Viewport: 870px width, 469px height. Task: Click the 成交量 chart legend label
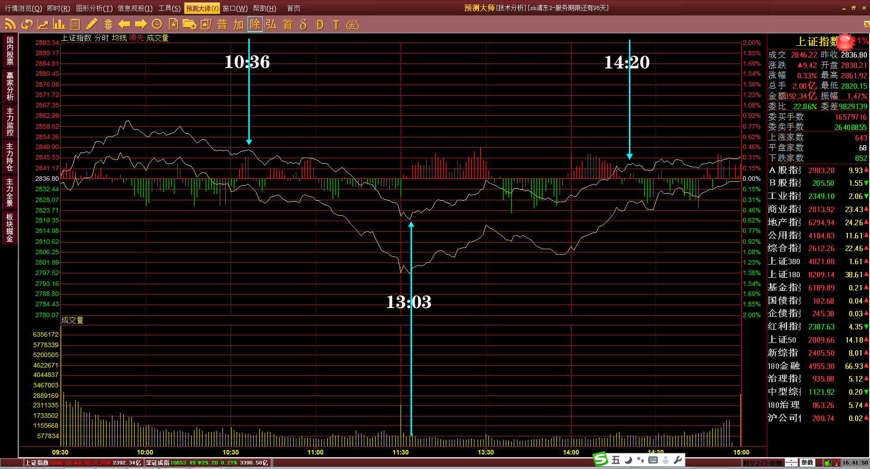[x=157, y=38]
